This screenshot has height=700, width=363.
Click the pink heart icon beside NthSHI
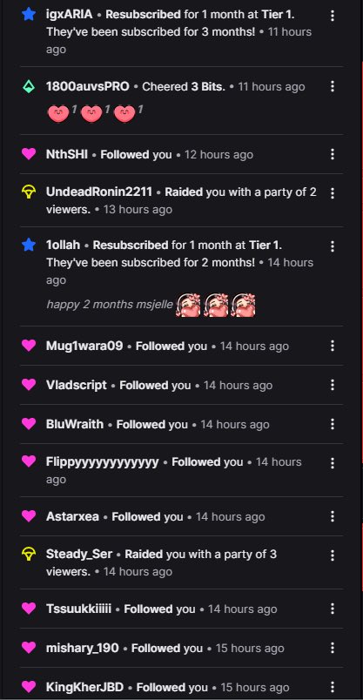(x=29, y=154)
